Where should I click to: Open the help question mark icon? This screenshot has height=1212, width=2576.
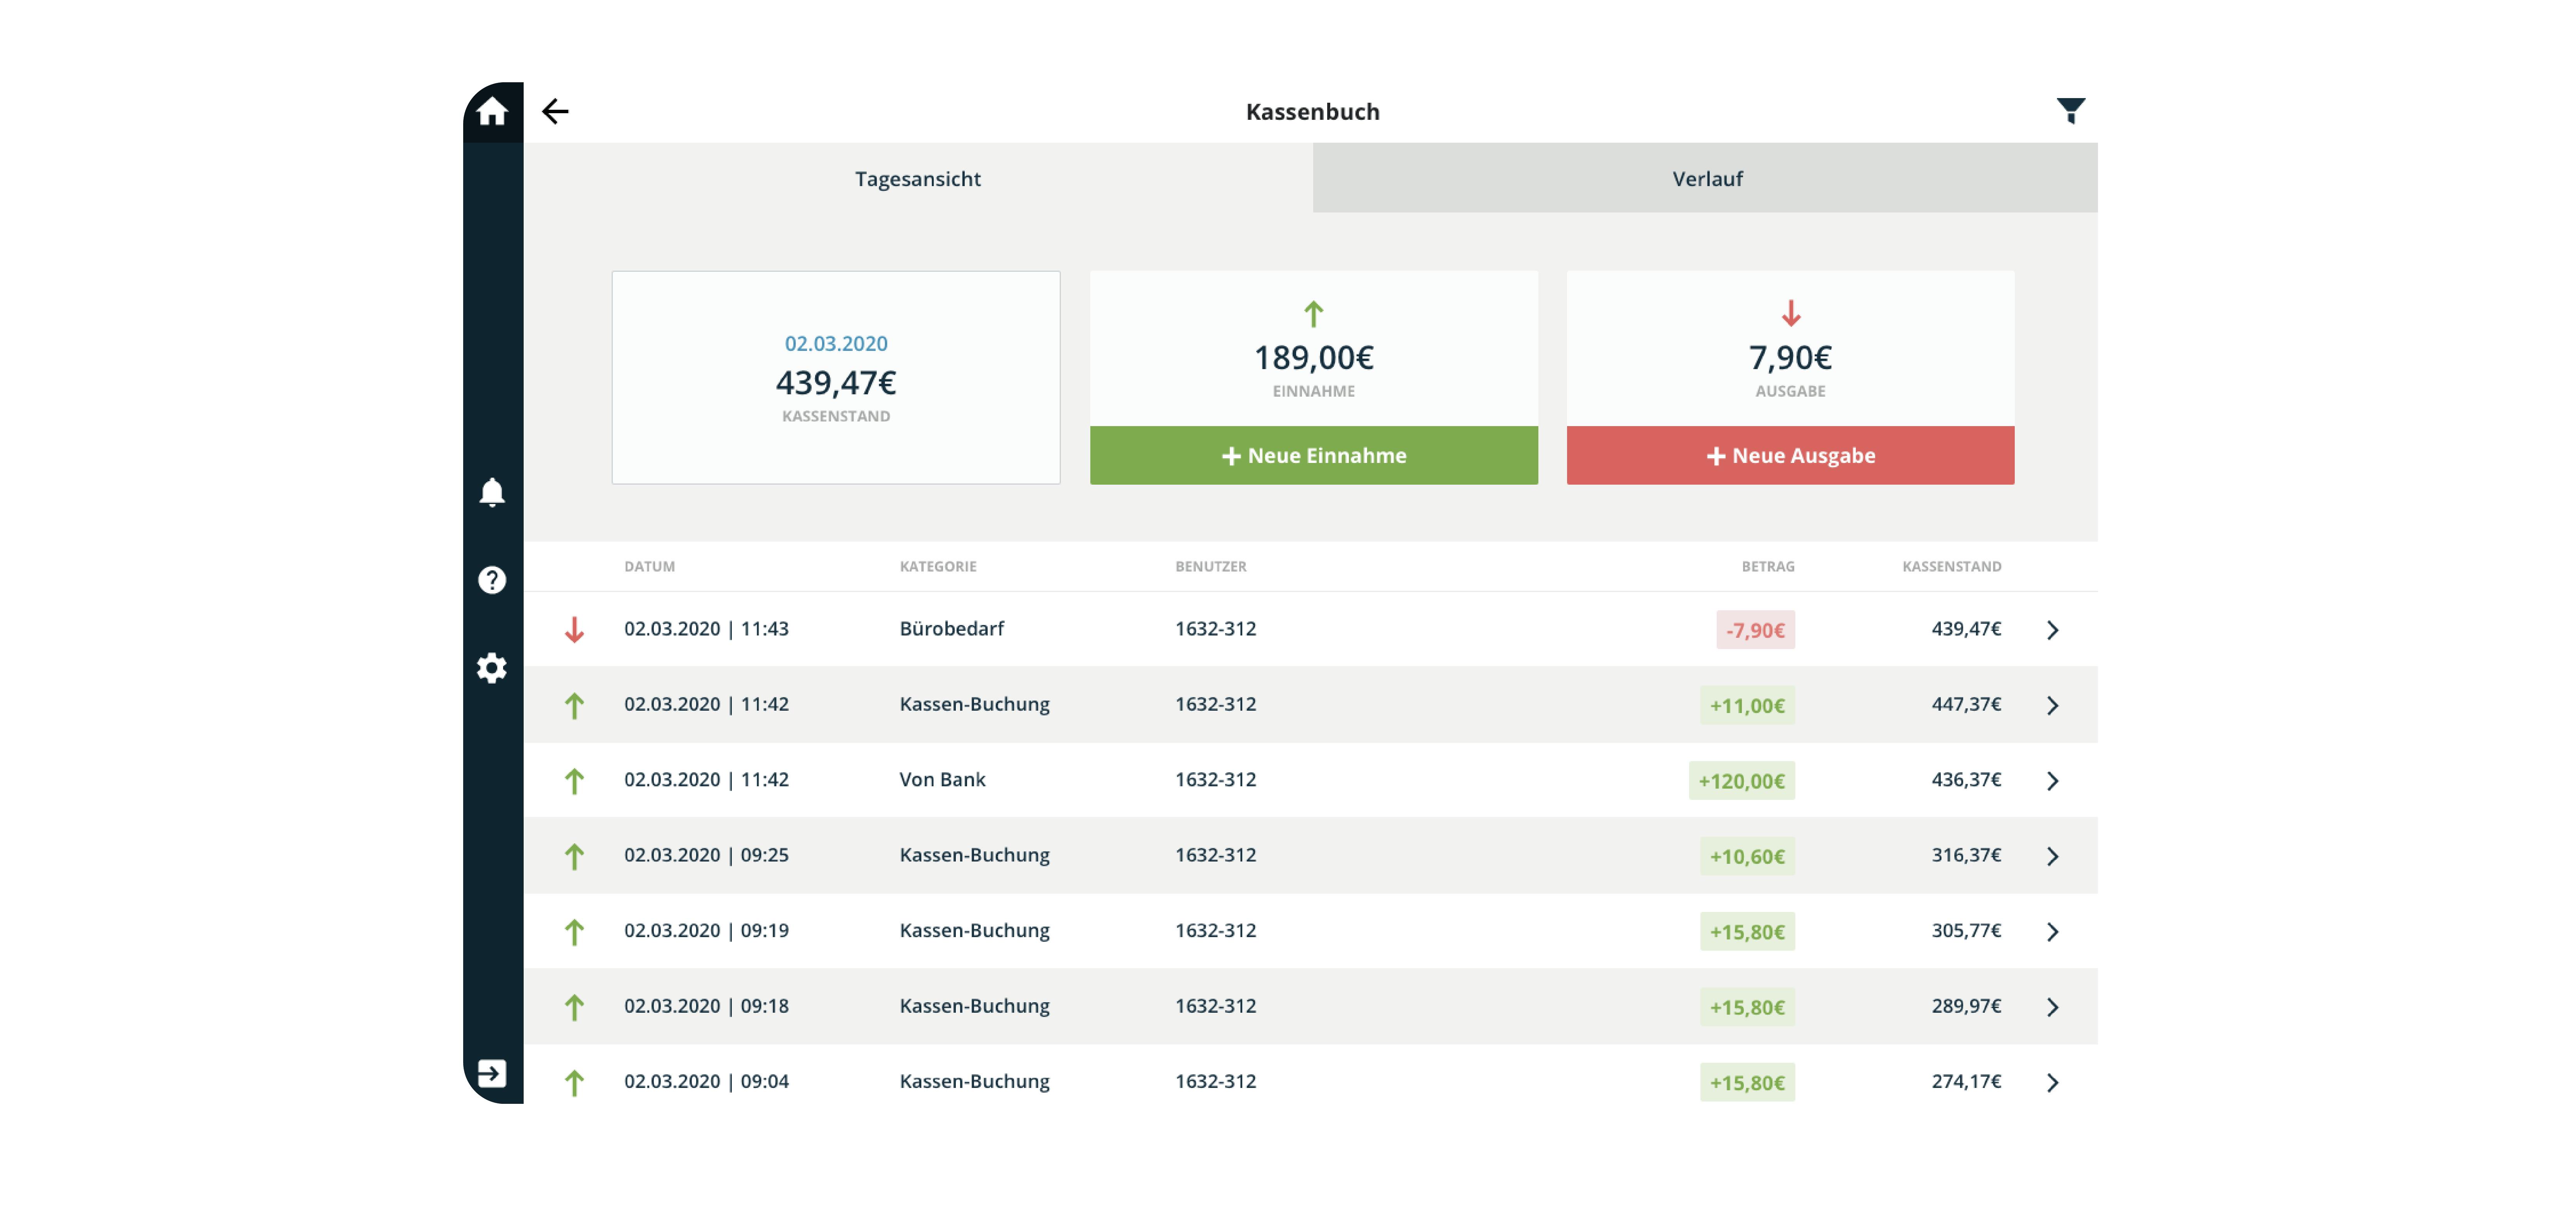(x=491, y=580)
